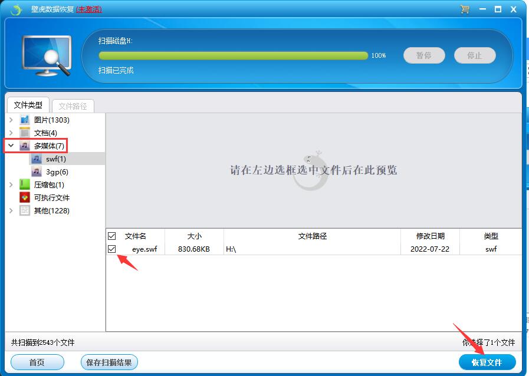Select the swf(1) tree item
The image size is (529, 376).
click(x=55, y=159)
